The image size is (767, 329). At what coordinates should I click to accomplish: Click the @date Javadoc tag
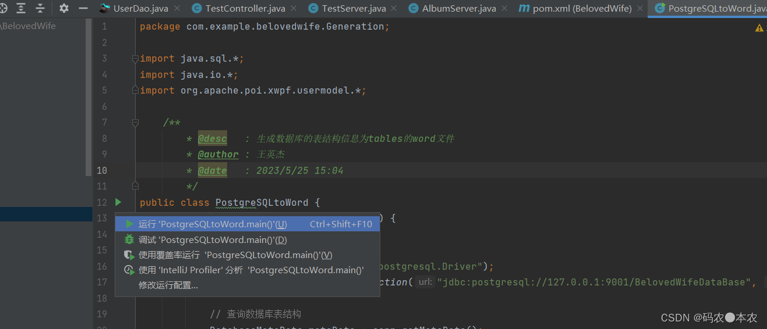click(213, 170)
